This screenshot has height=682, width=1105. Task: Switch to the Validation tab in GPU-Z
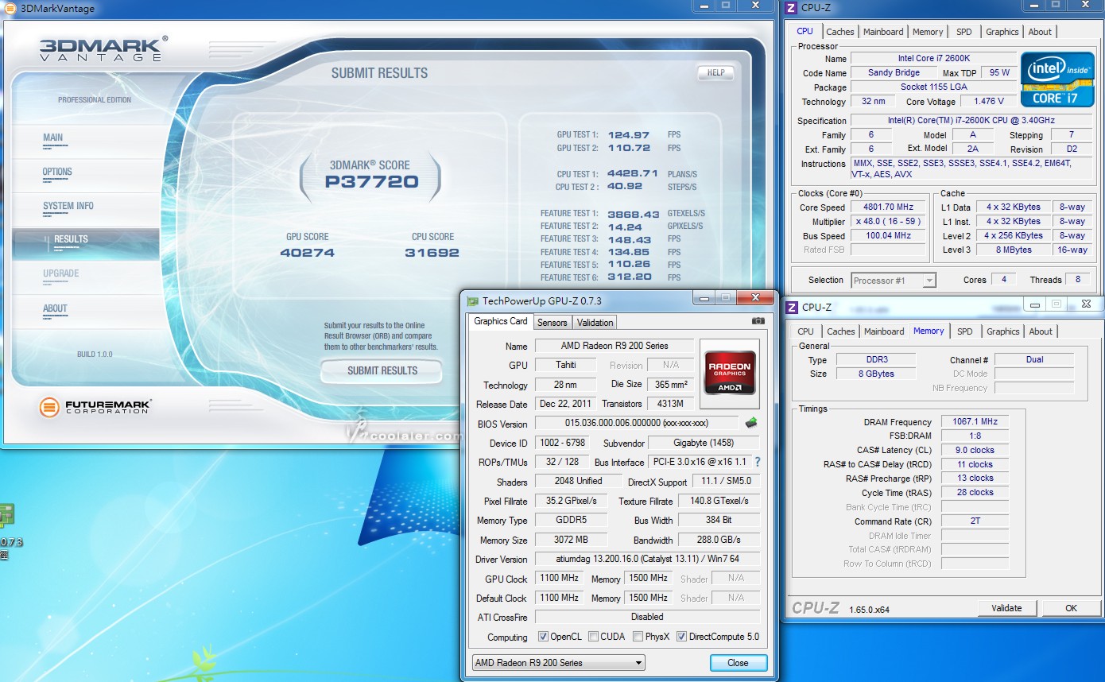[x=595, y=322]
